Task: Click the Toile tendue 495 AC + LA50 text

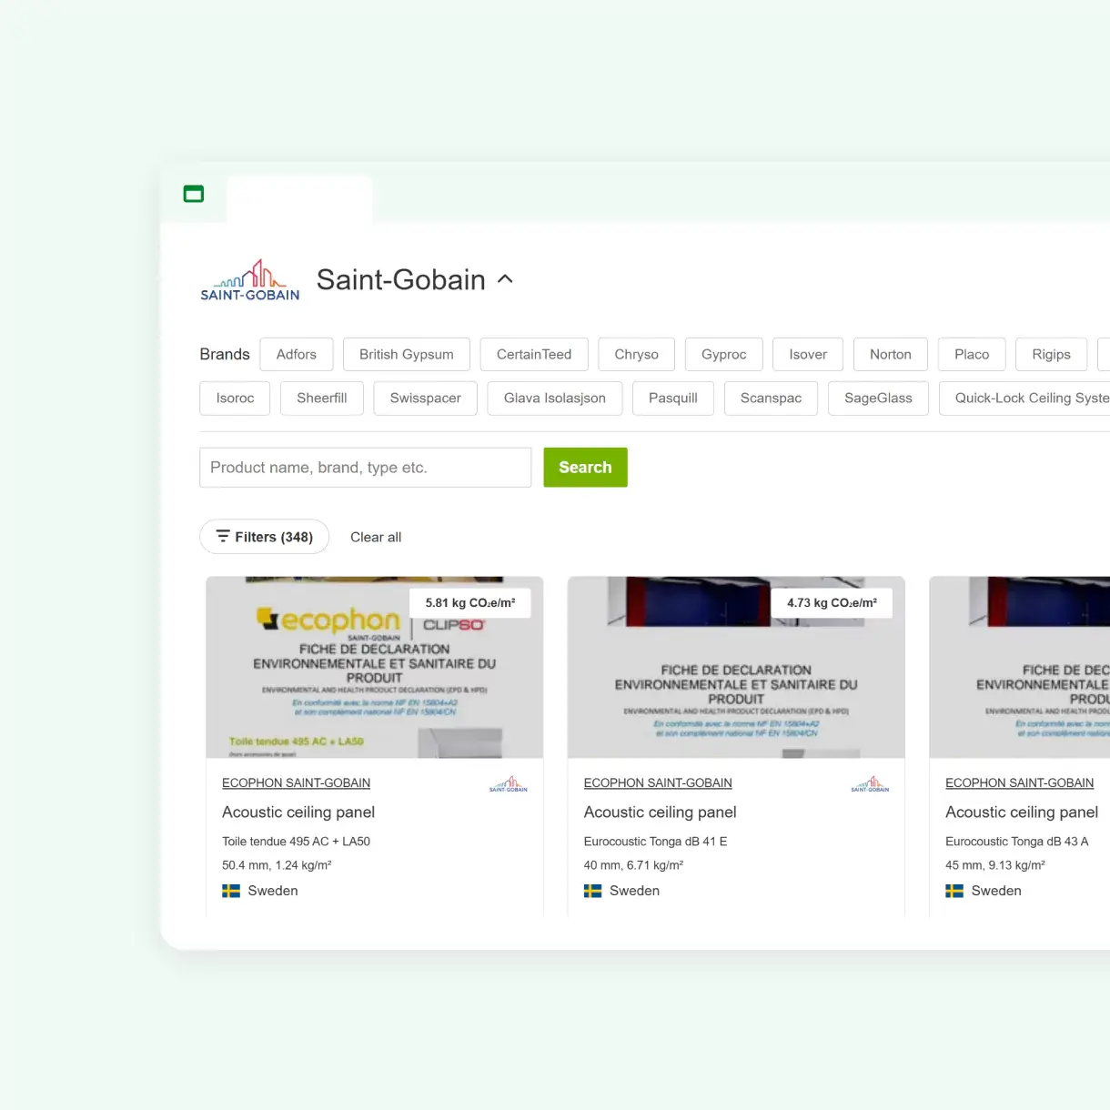Action: [297, 842]
